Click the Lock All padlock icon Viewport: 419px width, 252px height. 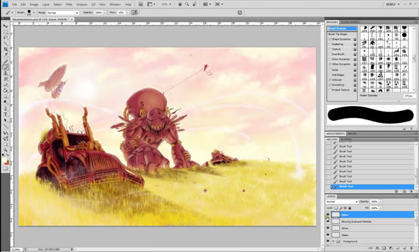pos(350,208)
